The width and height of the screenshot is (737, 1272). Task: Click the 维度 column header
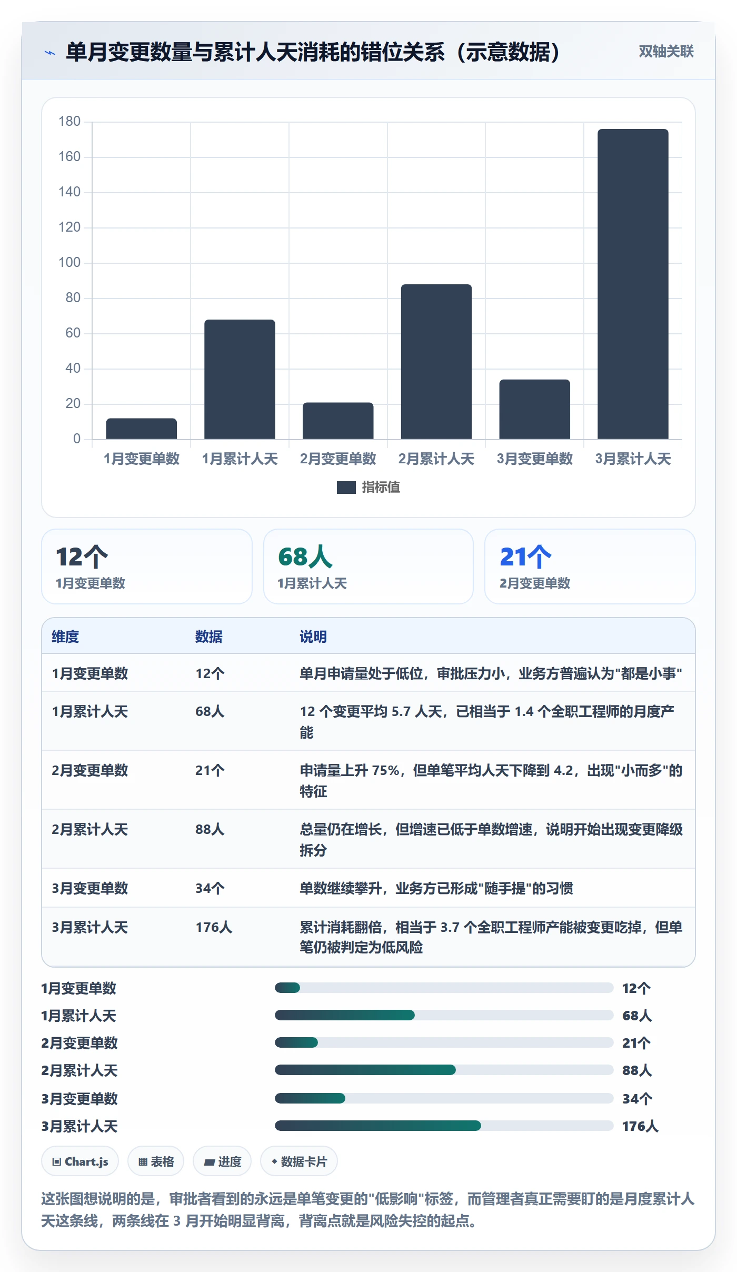tap(65, 637)
